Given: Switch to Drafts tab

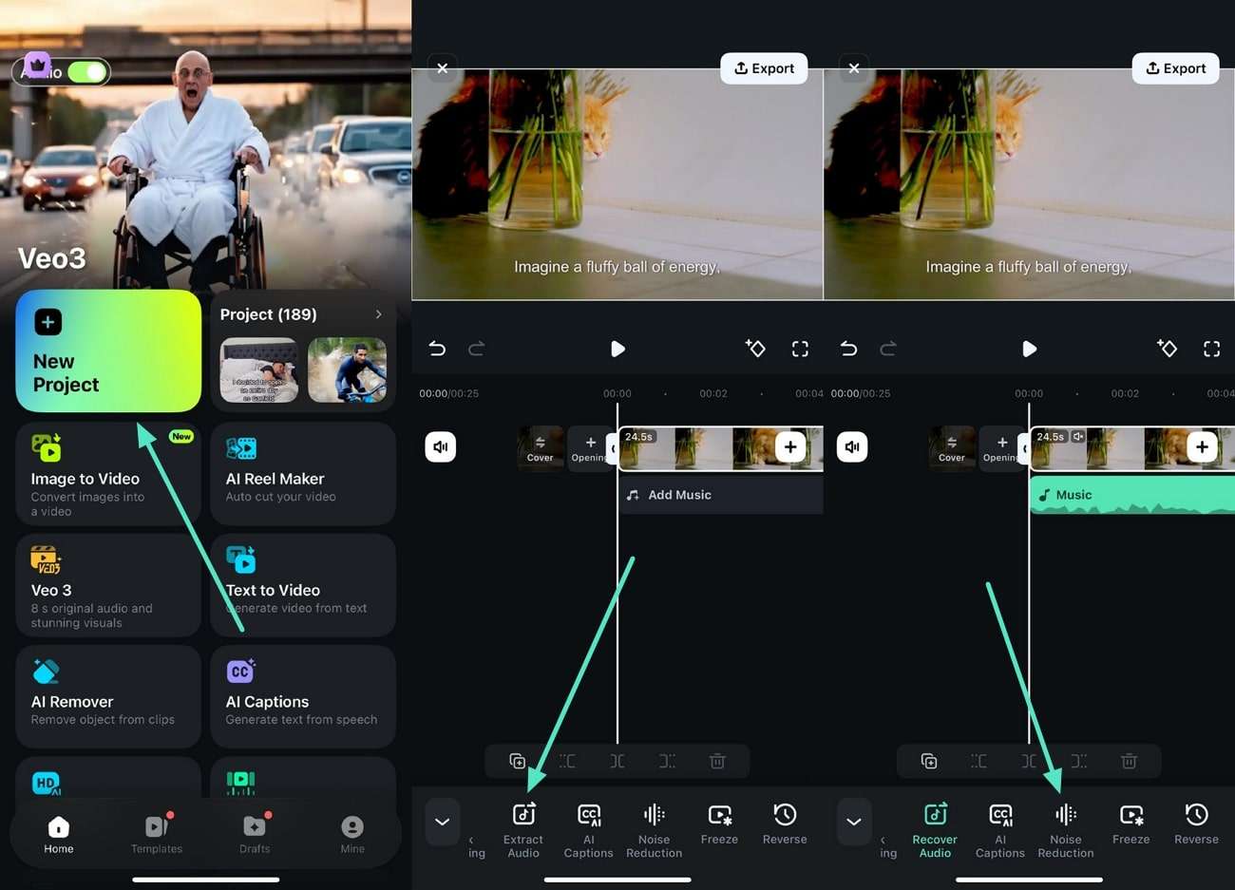Looking at the screenshot, I should [255, 835].
